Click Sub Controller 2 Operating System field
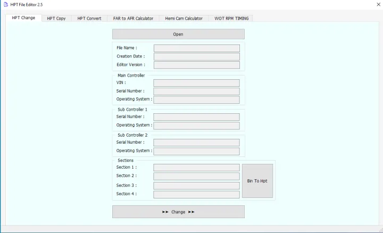 [196, 151]
